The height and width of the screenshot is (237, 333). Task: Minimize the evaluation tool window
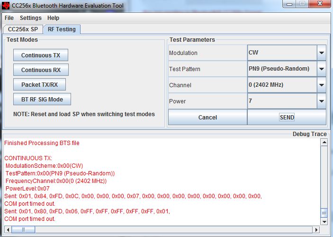(x=289, y=4)
